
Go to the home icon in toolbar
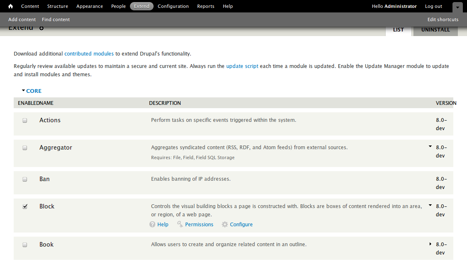coord(10,6)
